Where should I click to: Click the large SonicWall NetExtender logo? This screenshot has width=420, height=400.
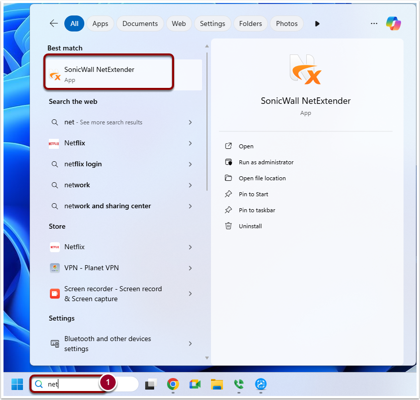pos(305,69)
